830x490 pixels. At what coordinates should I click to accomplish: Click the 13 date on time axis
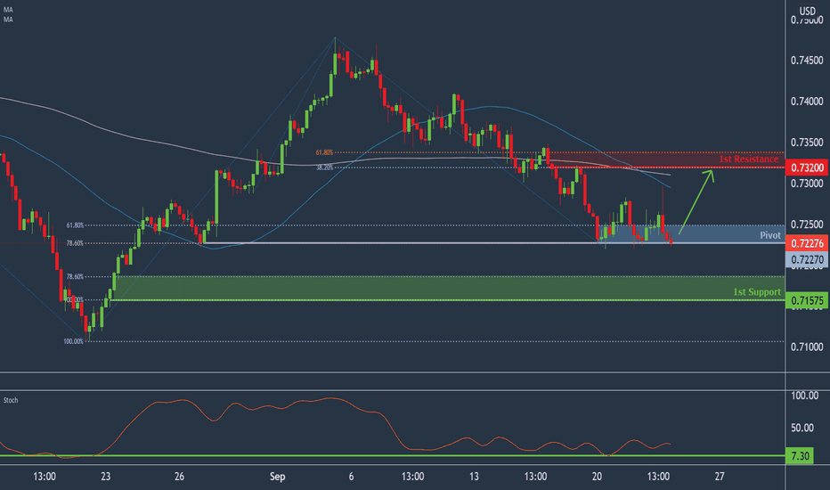474,477
